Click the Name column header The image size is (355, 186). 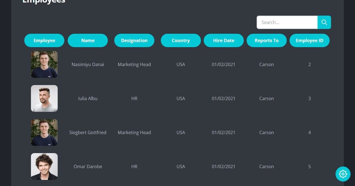tap(88, 41)
